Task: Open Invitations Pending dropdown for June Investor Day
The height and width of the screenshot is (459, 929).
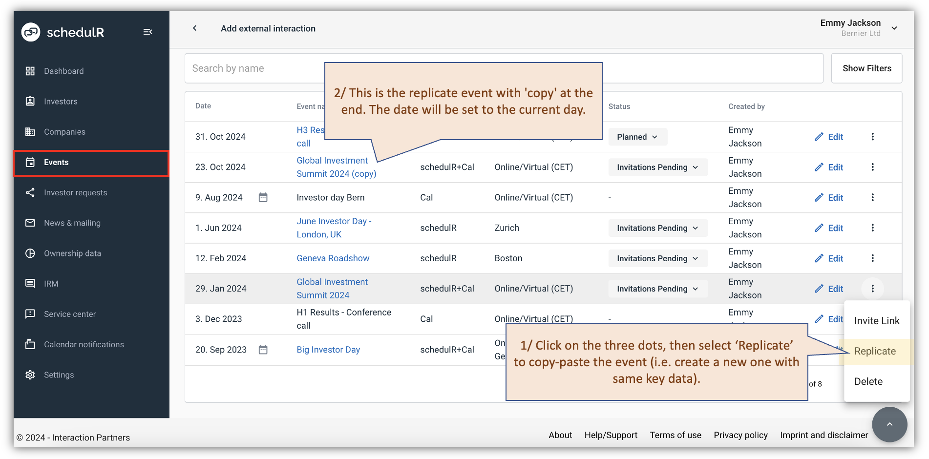Action: coord(657,228)
